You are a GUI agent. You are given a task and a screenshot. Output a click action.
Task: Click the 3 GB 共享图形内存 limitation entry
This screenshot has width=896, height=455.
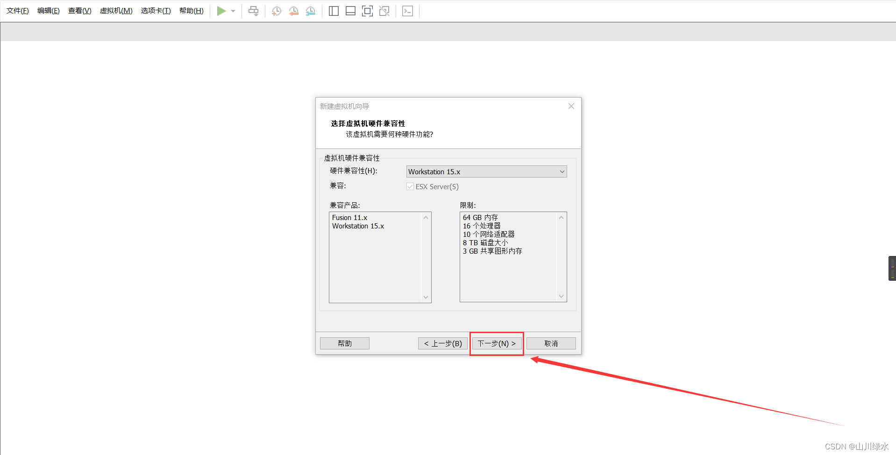492,251
